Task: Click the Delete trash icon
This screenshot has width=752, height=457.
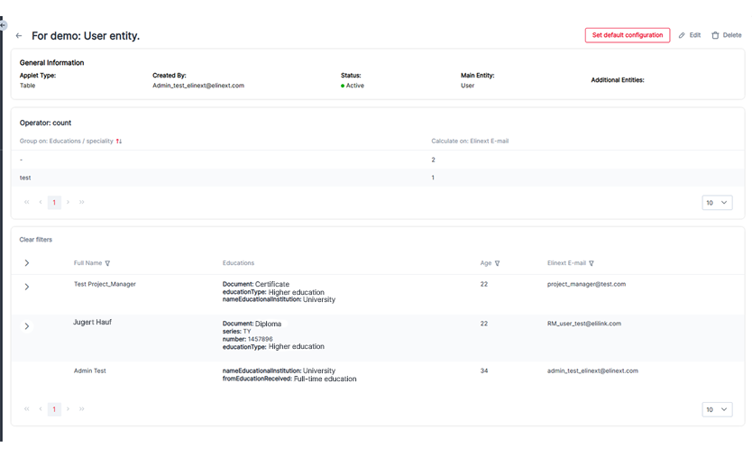Action: point(715,35)
